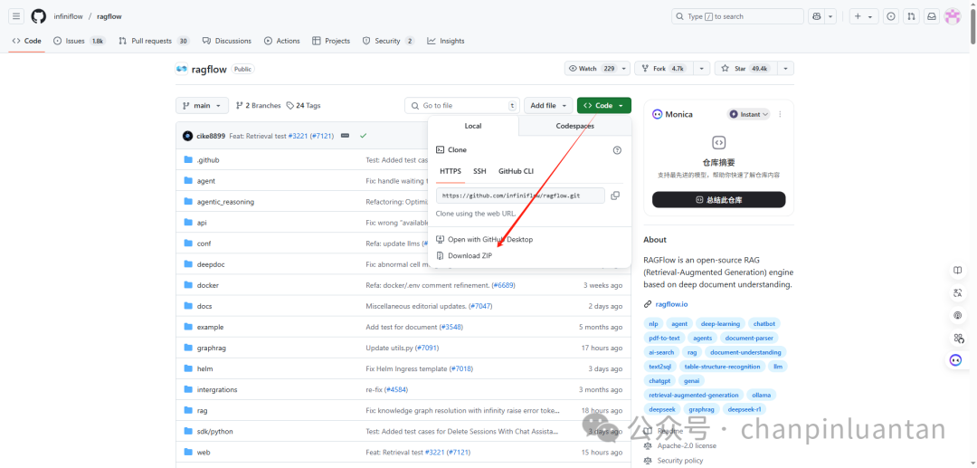View the green commit status check mark
This screenshot has height=468, width=977.
click(364, 135)
